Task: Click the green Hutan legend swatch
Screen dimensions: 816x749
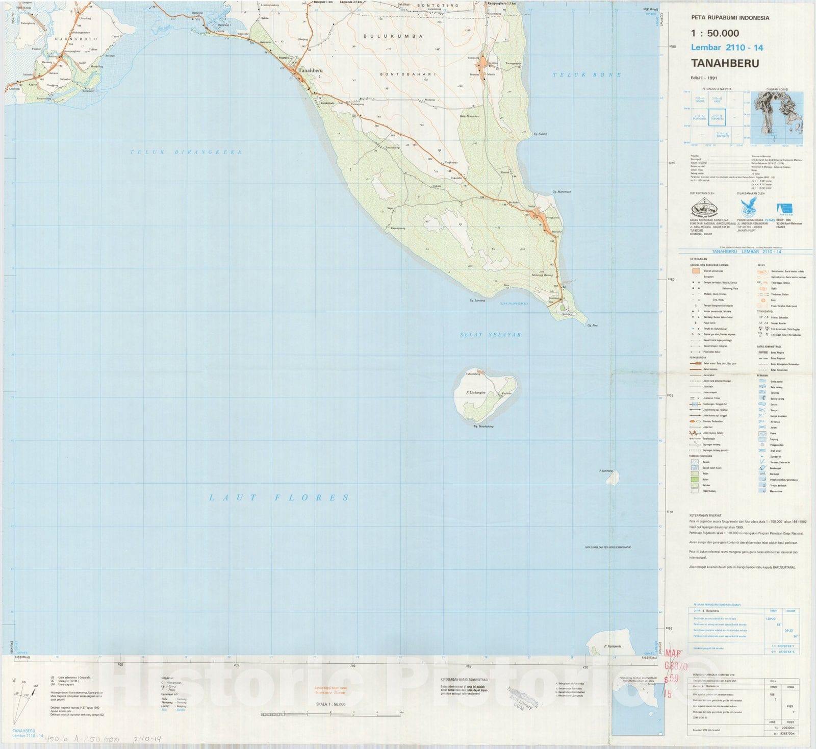Action: [694, 479]
